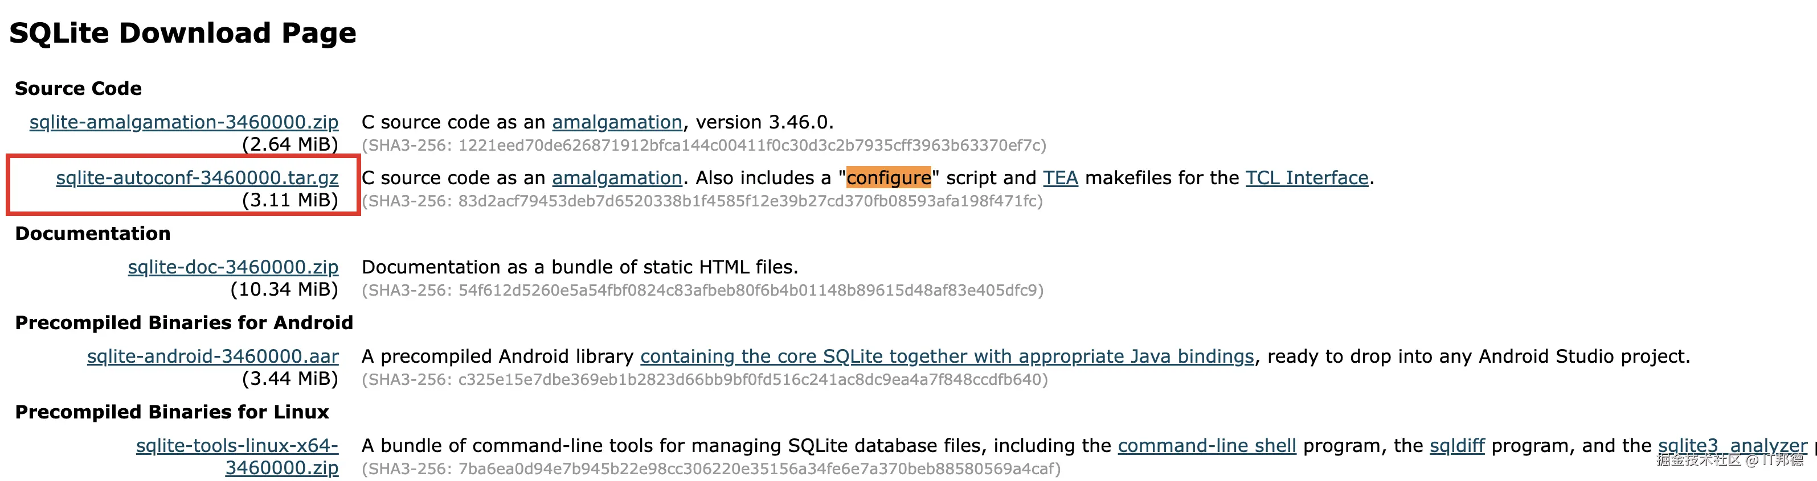1817x481 pixels.
Task: Open the command-line shell link
Action: (1206, 446)
